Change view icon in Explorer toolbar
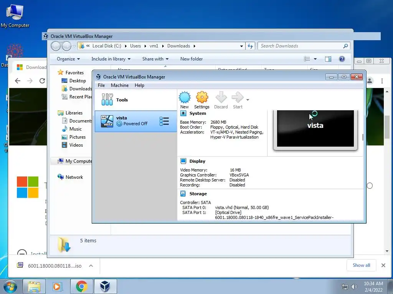The height and width of the screenshot is (294, 393). point(307,59)
